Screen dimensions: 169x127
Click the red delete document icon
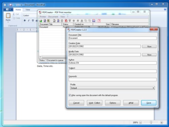[66, 21]
